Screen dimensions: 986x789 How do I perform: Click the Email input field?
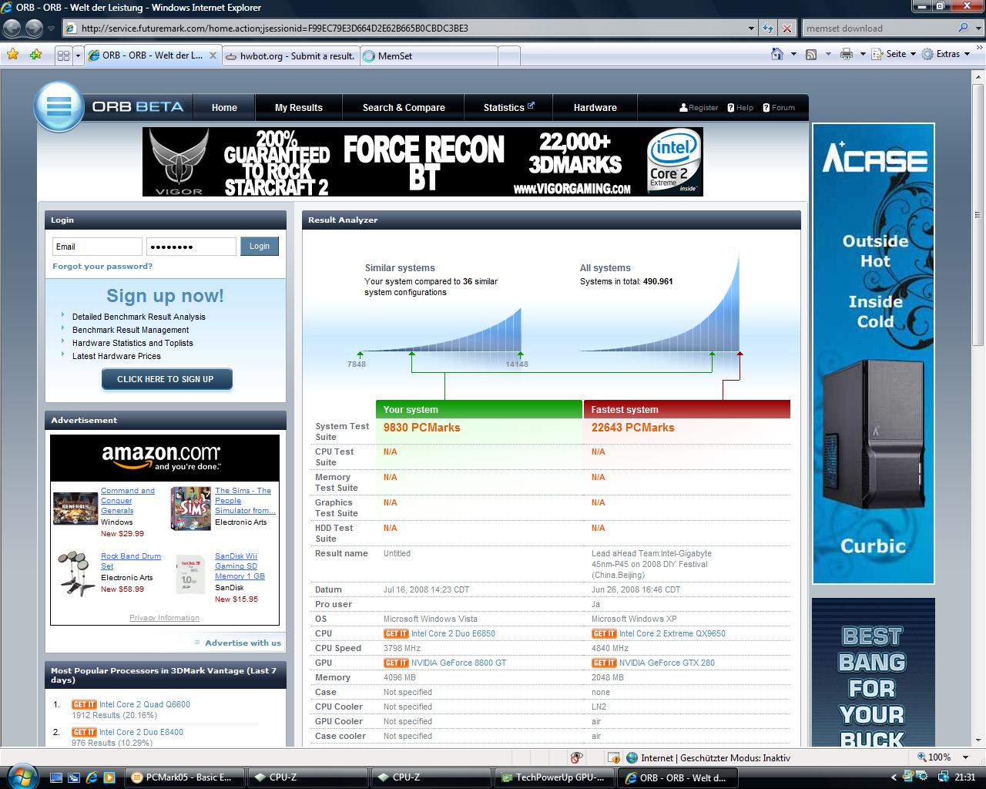(97, 247)
